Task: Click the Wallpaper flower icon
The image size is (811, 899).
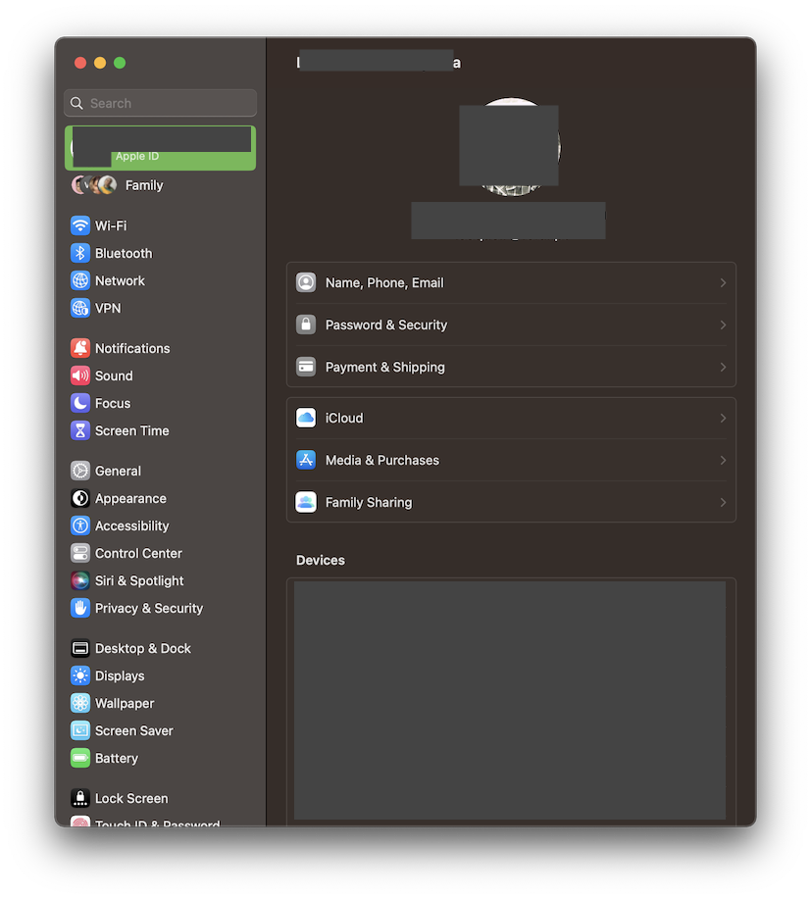Action: [x=80, y=704]
